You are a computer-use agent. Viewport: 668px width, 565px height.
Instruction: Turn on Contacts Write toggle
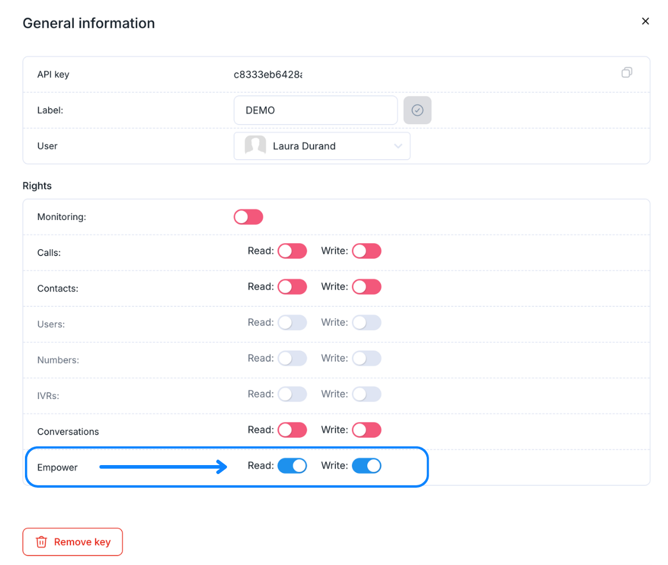(x=366, y=287)
